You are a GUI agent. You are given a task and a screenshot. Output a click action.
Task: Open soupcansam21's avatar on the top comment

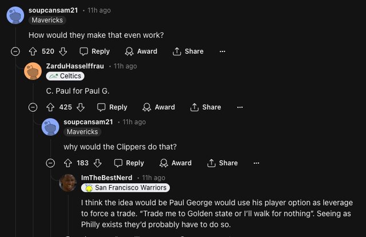15,15
